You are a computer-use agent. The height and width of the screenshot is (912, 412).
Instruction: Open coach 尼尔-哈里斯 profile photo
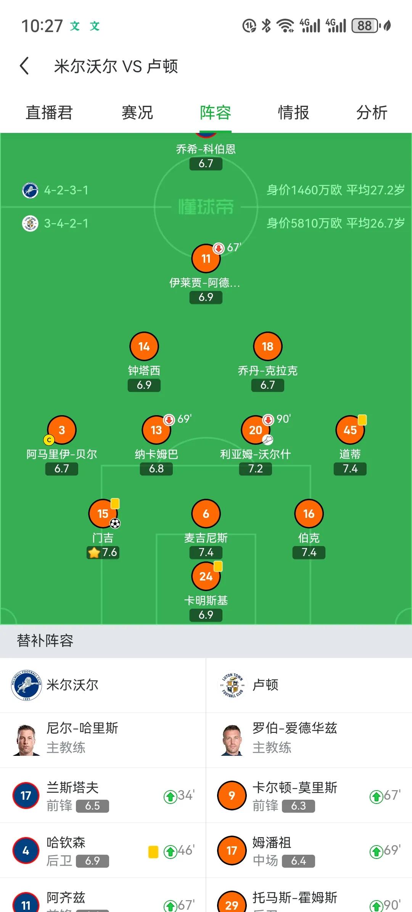[26, 740]
